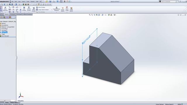Click the Section View icon in heads-up toolbar

coord(97,15)
